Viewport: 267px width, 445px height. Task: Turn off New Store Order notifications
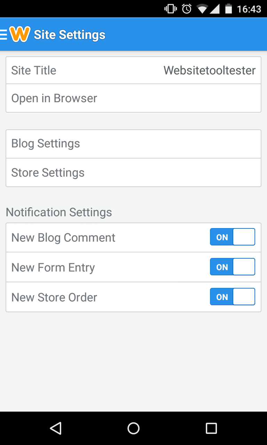click(x=233, y=297)
